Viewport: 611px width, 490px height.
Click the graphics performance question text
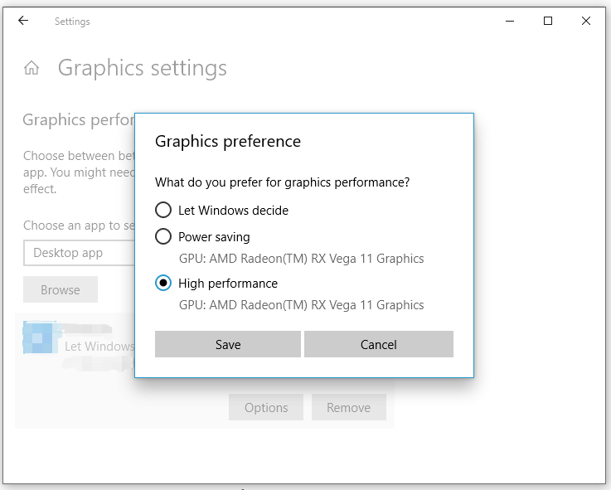pyautogui.click(x=283, y=182)
